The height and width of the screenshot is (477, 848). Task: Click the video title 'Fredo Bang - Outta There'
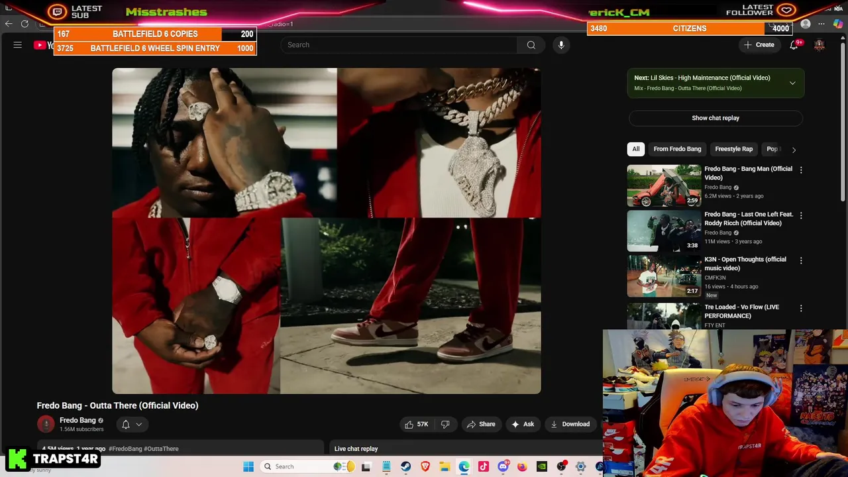point(117,405)
